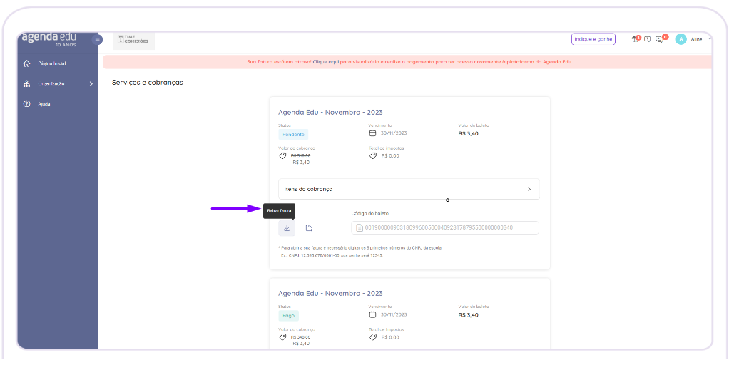Expand the Itens da cobrança section
The image size is (739, 380).
[409, 189]
